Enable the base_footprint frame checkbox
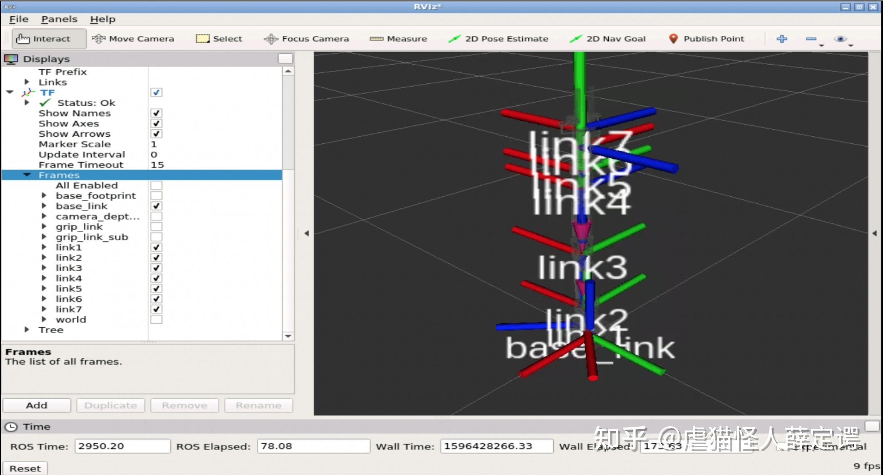Screen dimensions: 883x475 pos(156,196)
